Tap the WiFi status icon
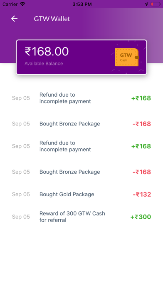The image size is (163, 290). pyautogui.click(x=23, y=4)
